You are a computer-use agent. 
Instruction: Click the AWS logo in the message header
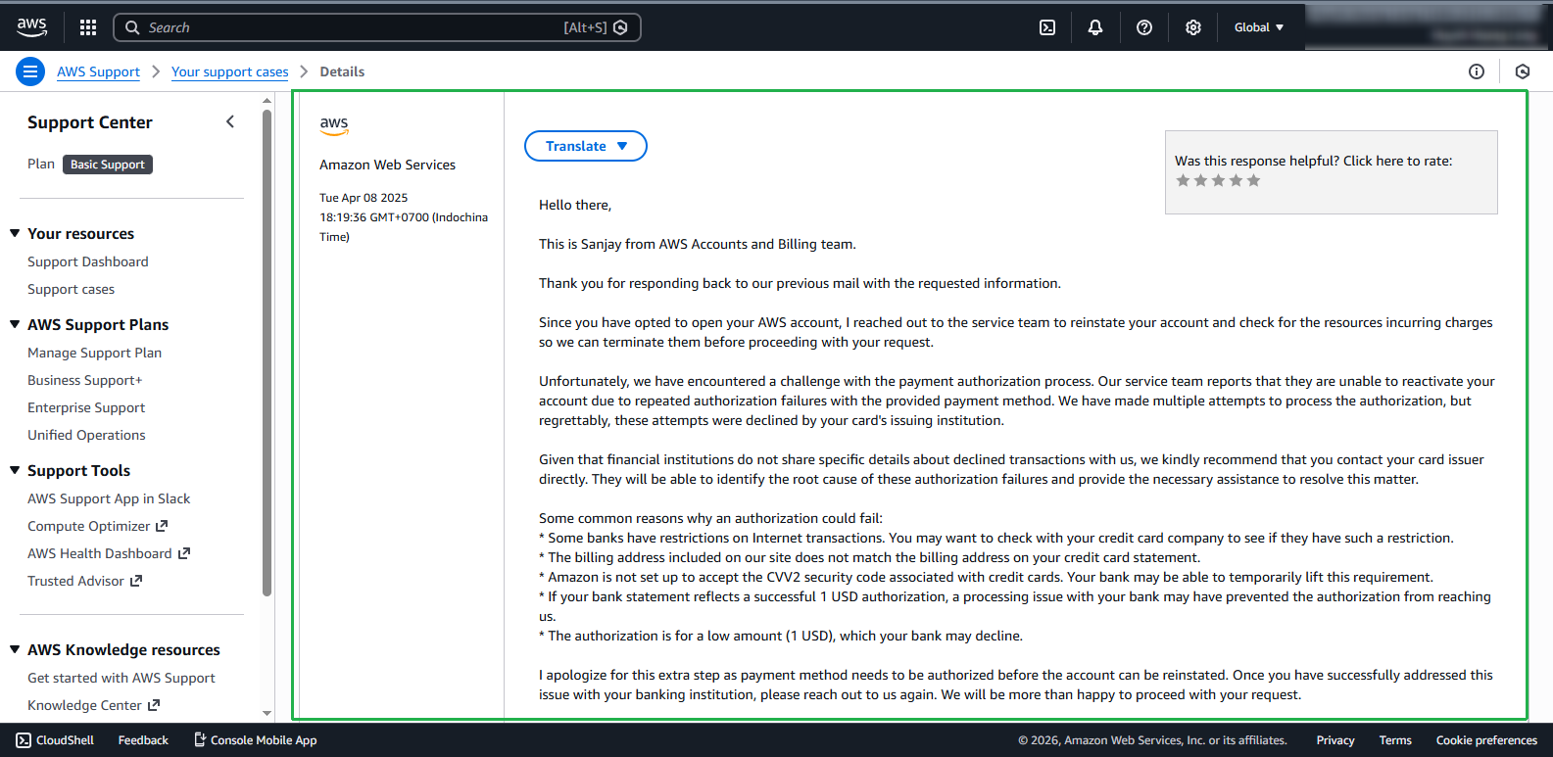pos(334,125)
